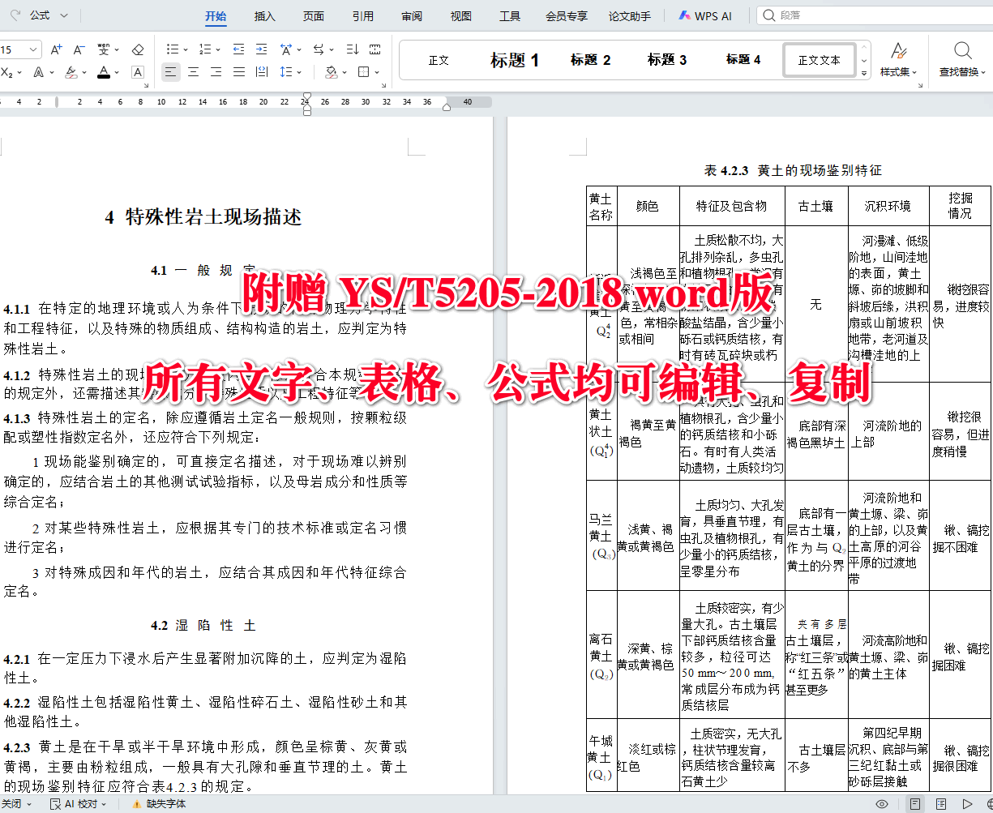Apply the 标题 4 style

pos(743,60)
